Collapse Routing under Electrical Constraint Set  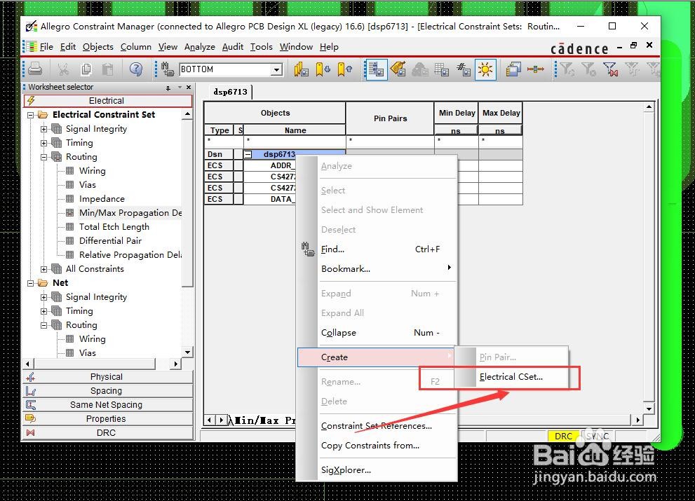[44, 157]
